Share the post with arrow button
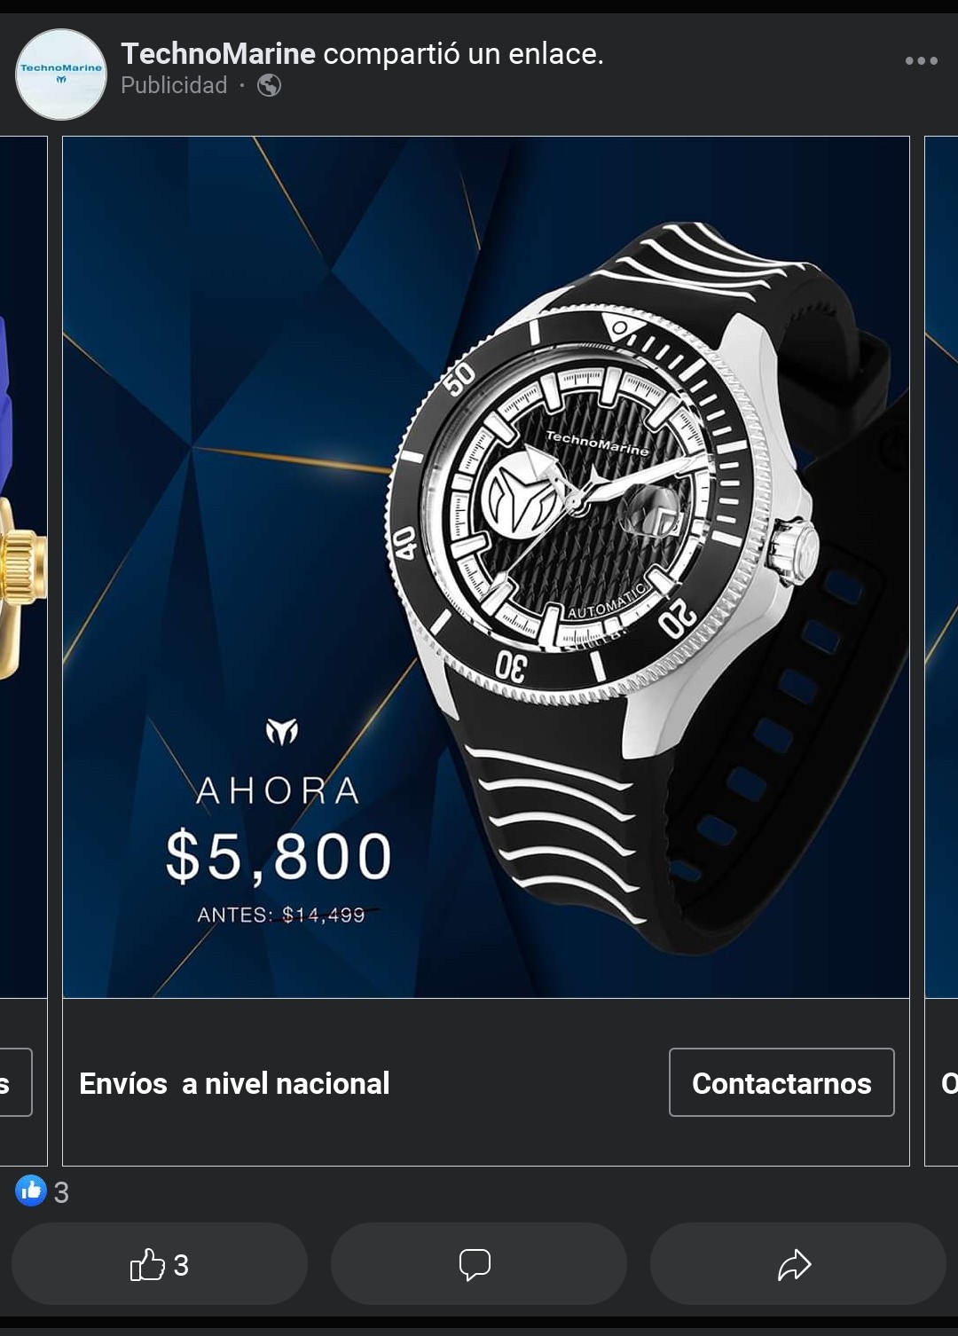 click(797, 1264)
